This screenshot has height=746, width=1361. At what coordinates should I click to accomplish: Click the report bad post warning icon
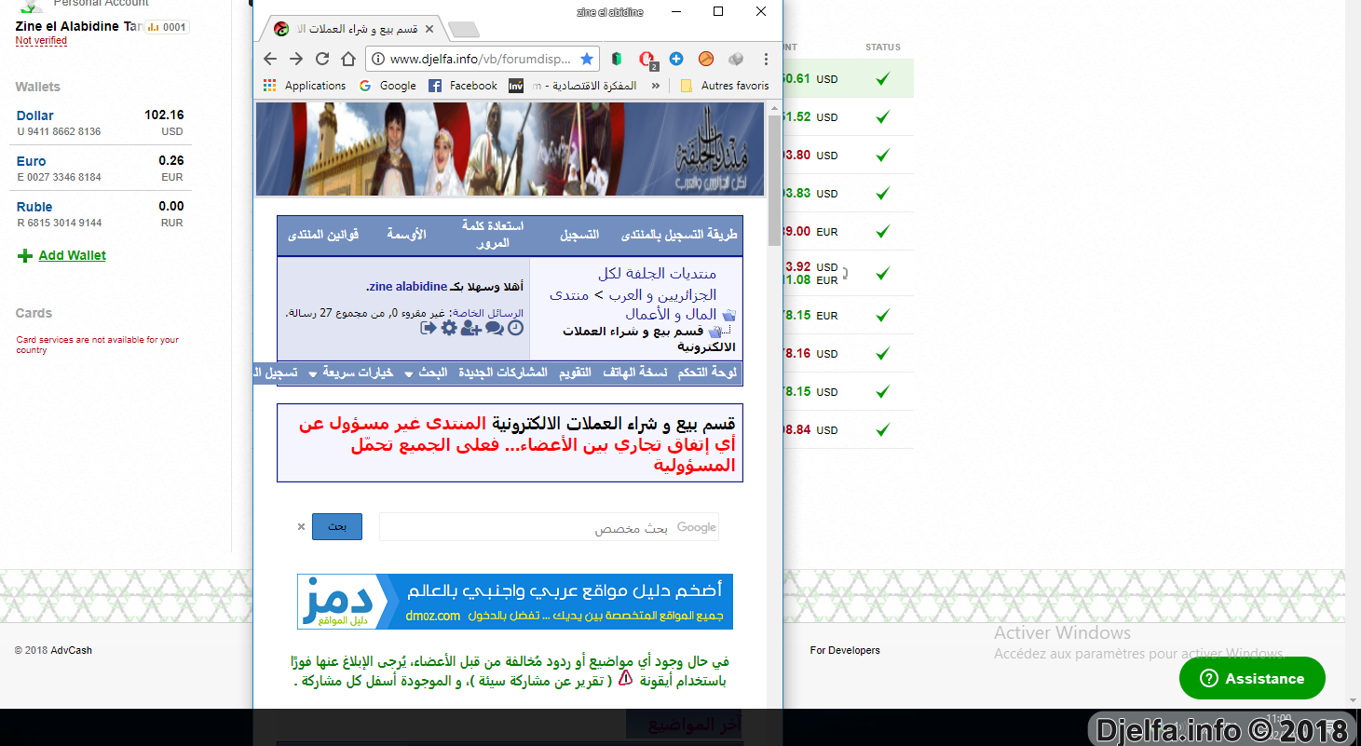(x=625, y=678)
